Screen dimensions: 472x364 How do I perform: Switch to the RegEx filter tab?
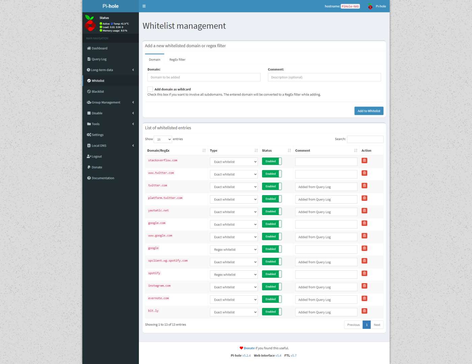point(177,60)
